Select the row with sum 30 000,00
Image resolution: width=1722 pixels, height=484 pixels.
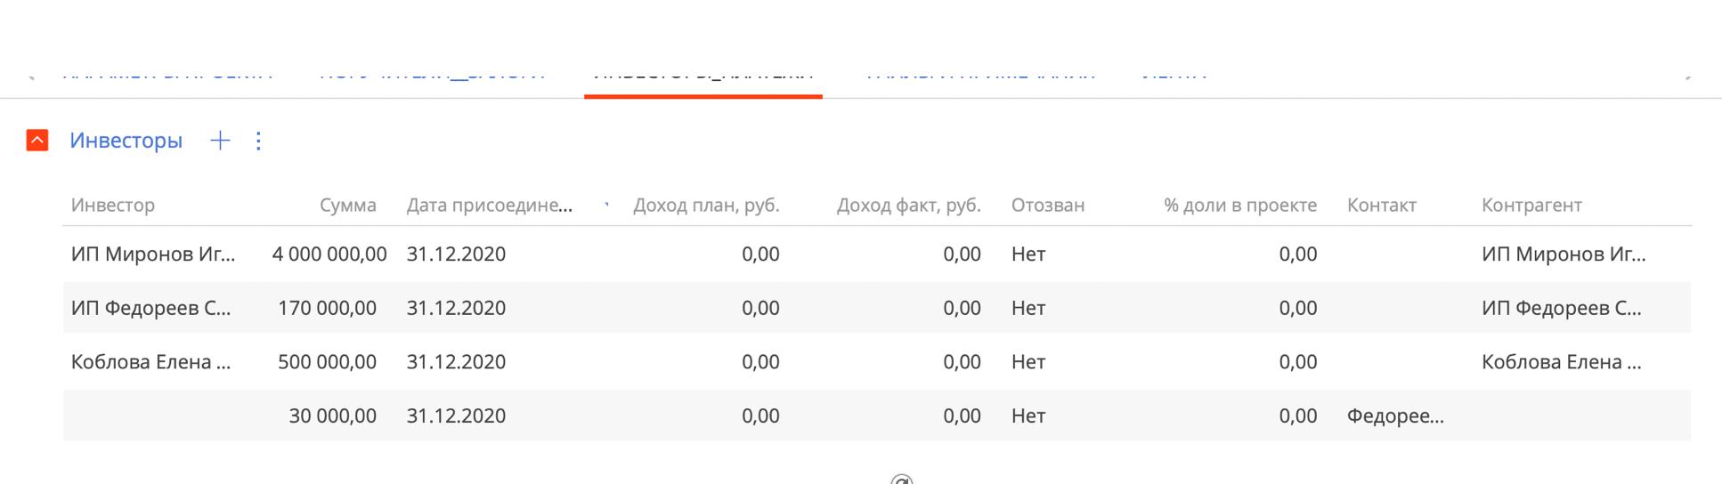(877, 415)
